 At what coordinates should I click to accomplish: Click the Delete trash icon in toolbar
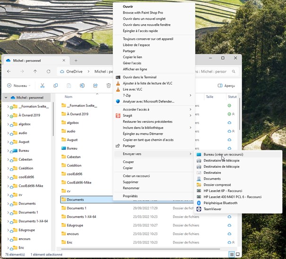pos(109,86)
